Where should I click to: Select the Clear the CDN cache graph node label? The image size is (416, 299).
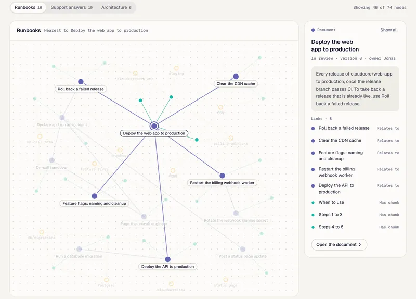(x=236, y=84)
